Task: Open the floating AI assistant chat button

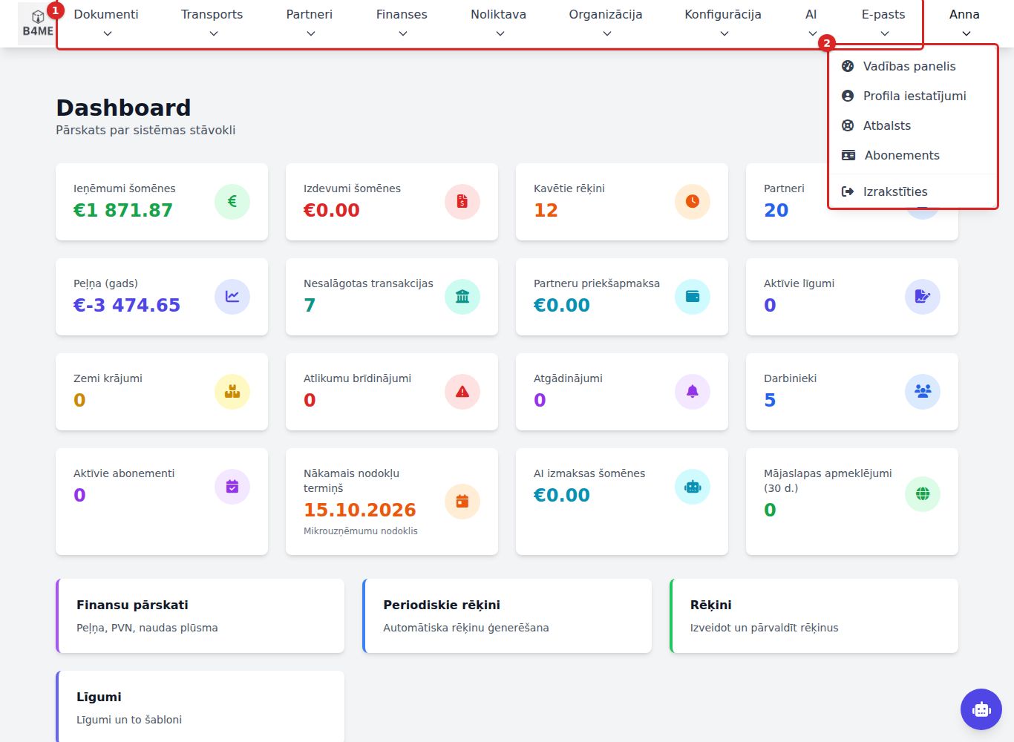Action: [x=981, y=709]
